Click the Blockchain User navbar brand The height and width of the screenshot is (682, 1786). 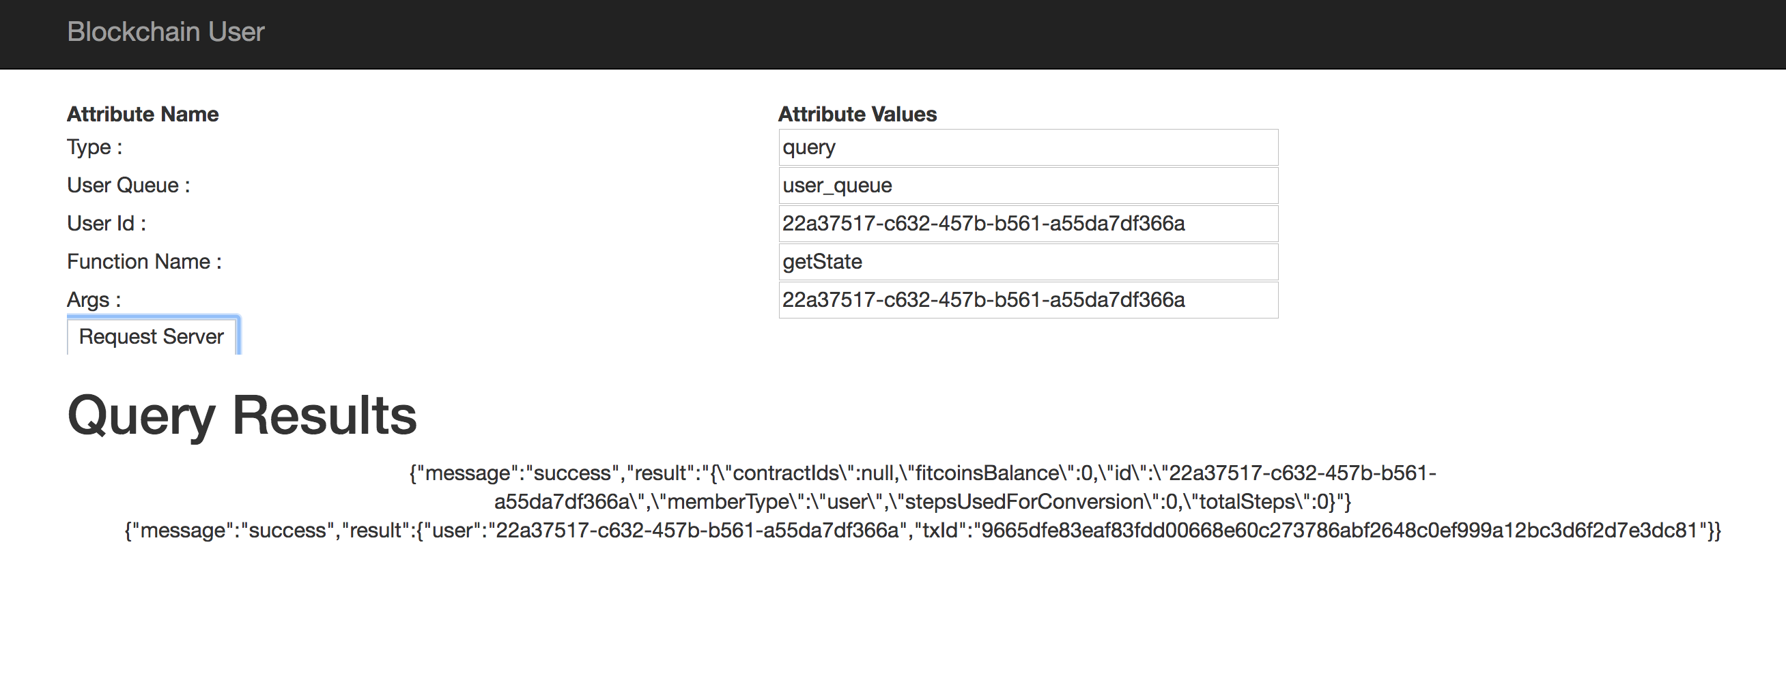point(166,32)
